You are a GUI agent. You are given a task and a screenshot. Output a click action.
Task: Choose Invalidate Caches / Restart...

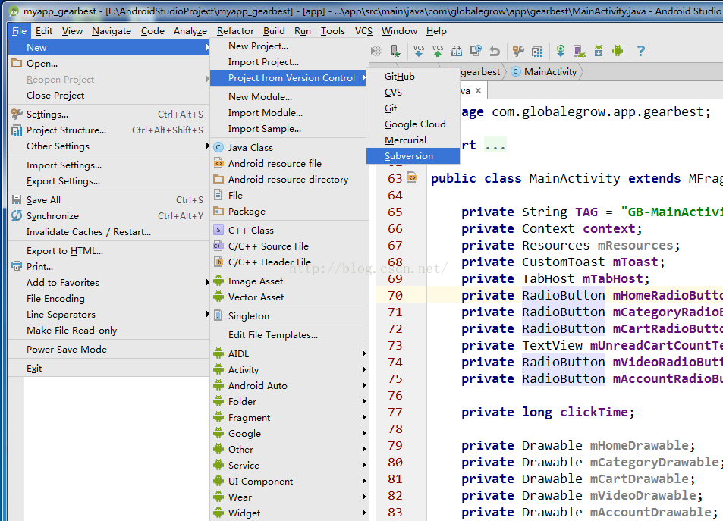click(x=108, y=231)
